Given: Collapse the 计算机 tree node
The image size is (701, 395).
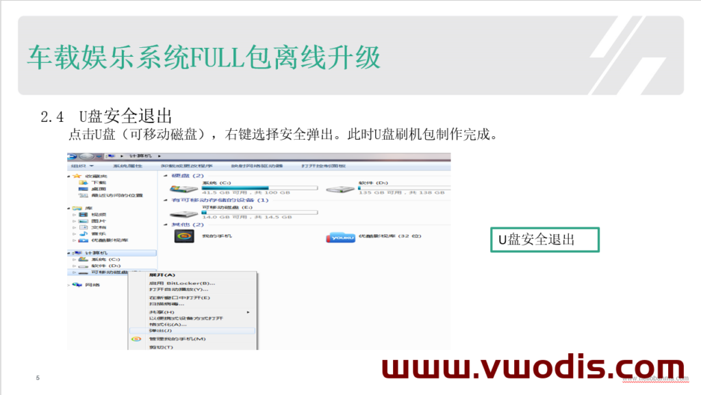Looking at the screenshot, I should [69, 253].
